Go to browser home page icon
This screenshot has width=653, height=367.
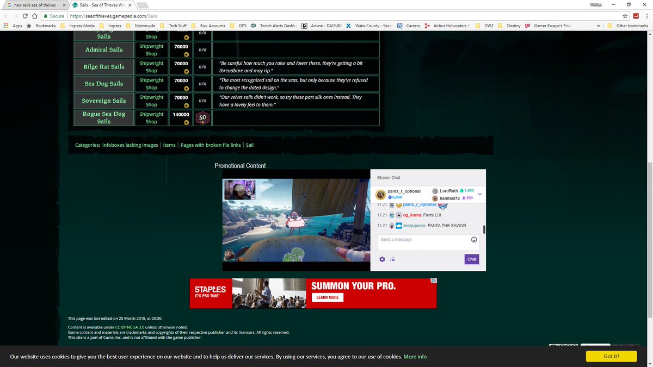pos(35,16)
